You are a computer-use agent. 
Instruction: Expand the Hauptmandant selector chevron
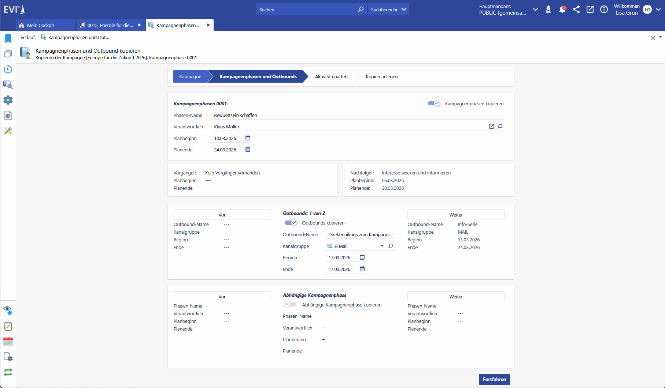535,10
